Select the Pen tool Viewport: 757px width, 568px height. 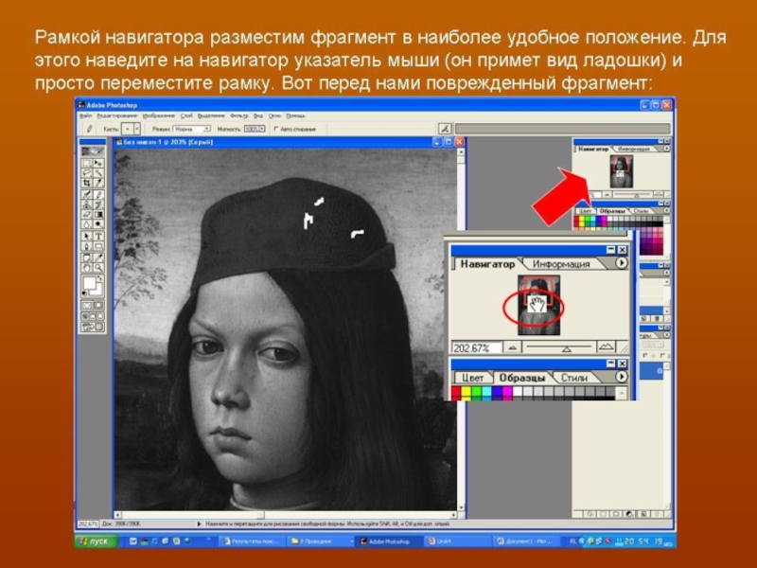pos(87,246)
